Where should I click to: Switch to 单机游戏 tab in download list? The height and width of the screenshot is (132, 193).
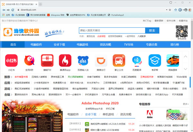[x=108, y=114]
